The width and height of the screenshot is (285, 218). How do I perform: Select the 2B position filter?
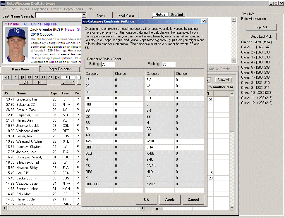pos(36,78)
